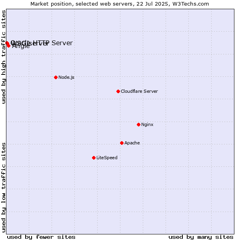Click the 'used by low traffic sites' axis label
The image size is (240, 240).
click(x=3, y=188)
